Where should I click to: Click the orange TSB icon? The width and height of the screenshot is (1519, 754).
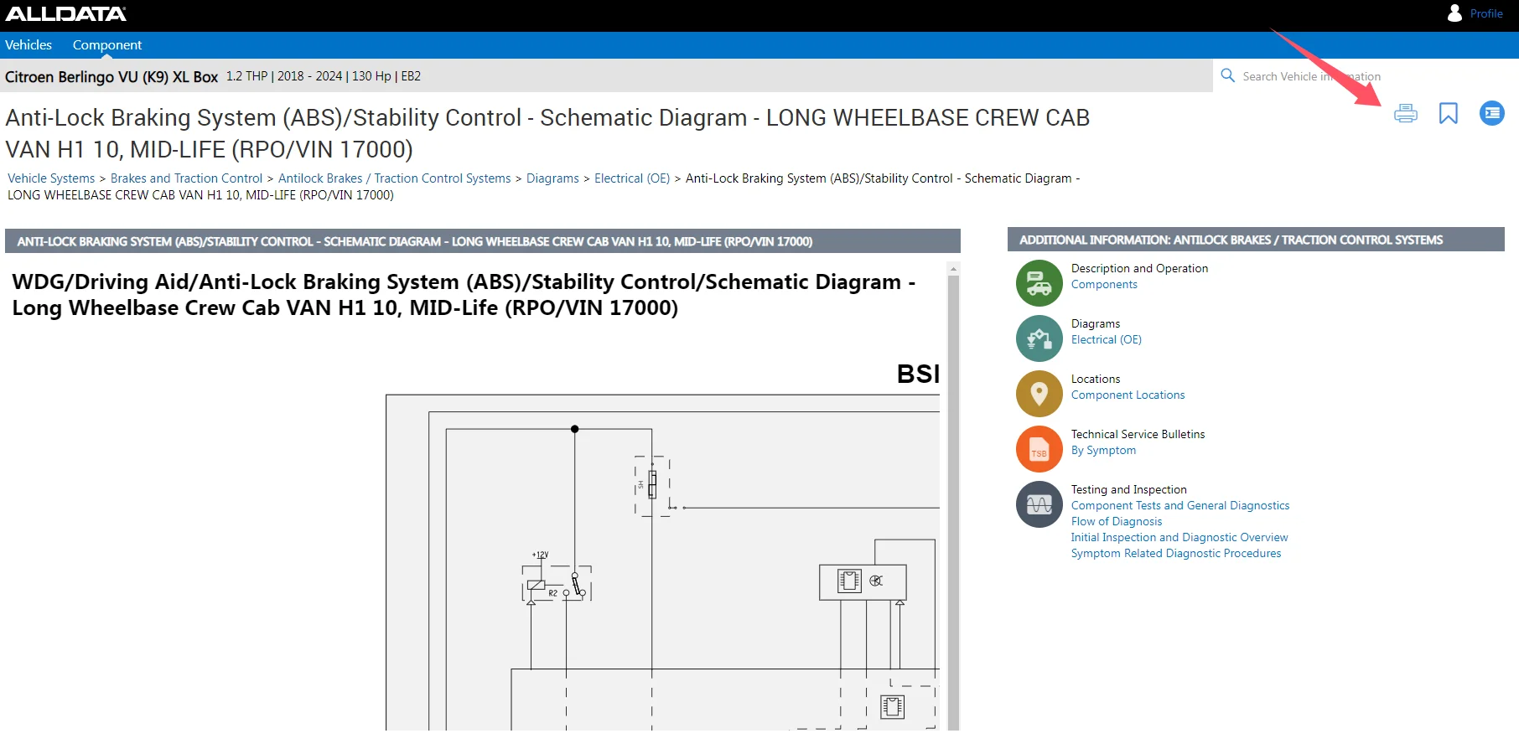1039,449
